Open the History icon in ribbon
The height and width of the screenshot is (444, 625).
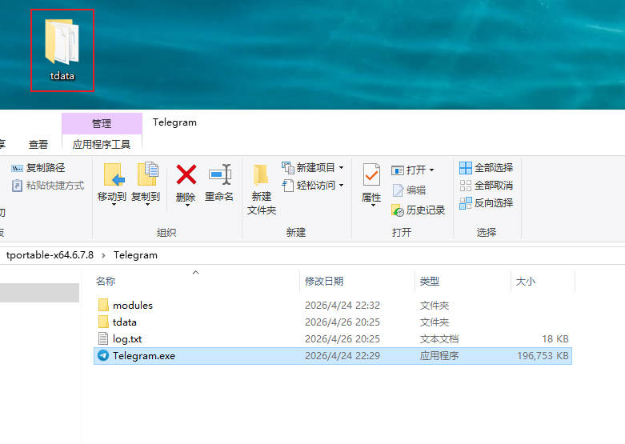click(x=398, y=210)
